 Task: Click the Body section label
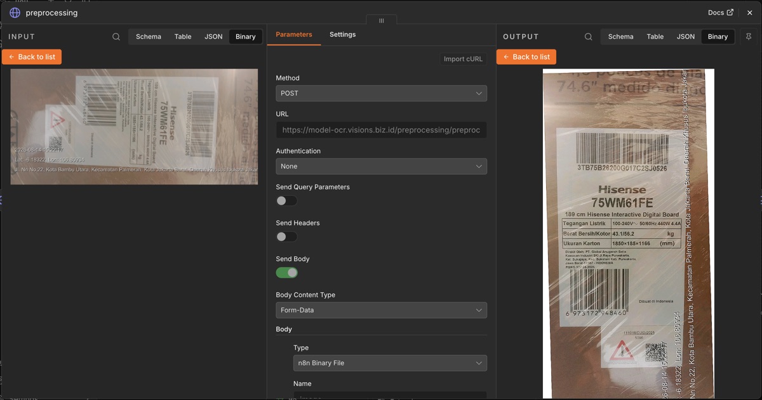click(284, 330)
